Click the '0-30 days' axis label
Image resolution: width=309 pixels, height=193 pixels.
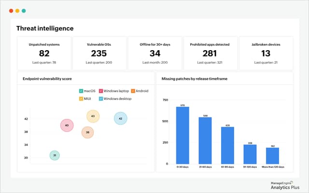pos(183,167)
